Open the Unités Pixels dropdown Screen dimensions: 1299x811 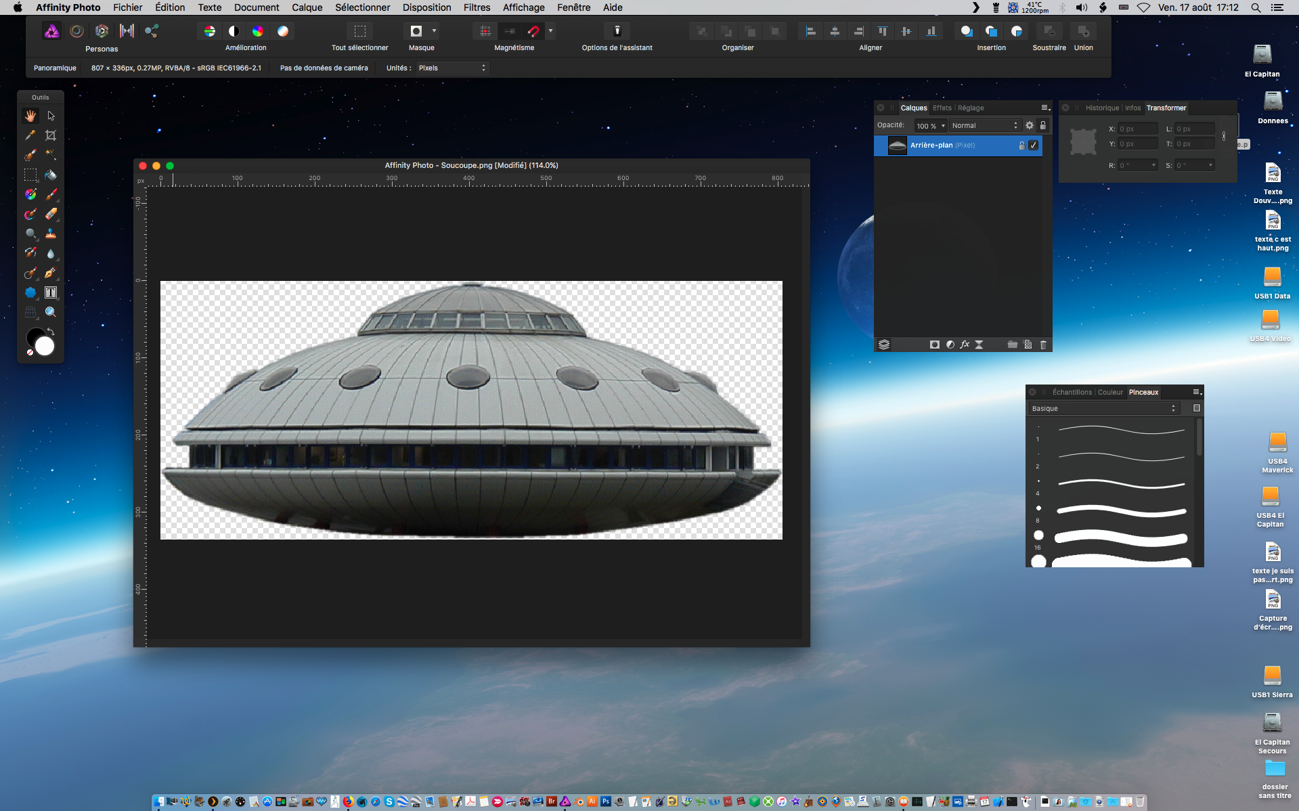coord(452,68)
